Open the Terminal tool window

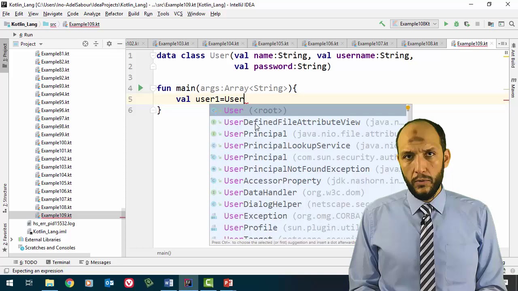click(x=57, y=262)
